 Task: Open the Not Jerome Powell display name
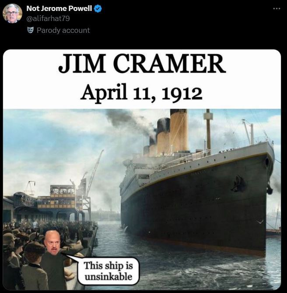[x=59, y=8]
